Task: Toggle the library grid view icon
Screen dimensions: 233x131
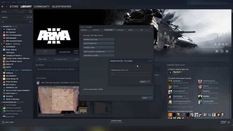Action: 31,12
